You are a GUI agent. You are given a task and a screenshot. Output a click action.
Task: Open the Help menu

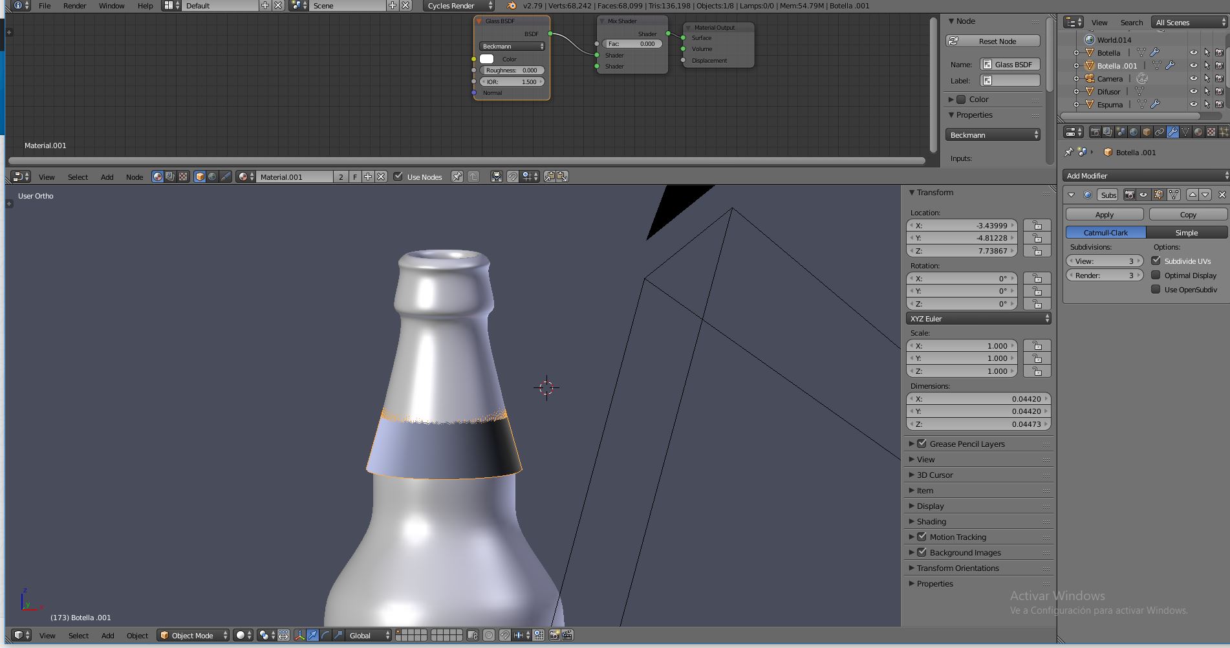(x=145, y=5)
